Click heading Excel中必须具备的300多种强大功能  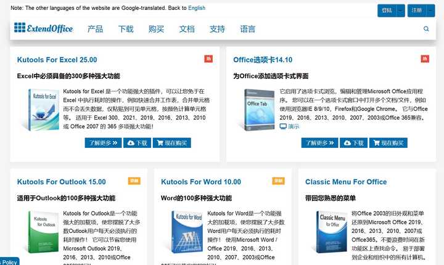68,76
